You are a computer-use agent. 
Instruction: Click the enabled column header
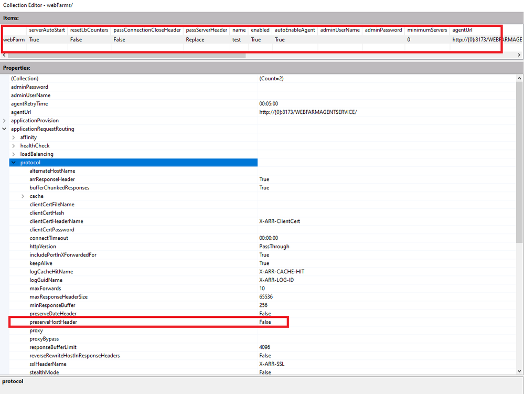(x=260, y=30)
